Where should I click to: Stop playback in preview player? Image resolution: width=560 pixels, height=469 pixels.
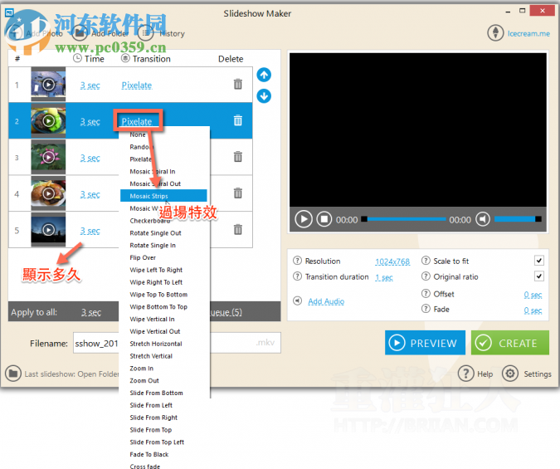click(324, 219)
